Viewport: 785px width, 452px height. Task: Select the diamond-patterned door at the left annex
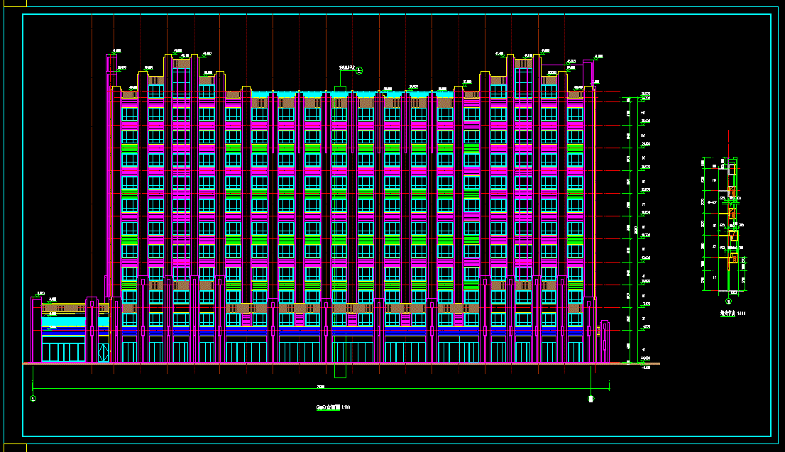tap(103, 352)
